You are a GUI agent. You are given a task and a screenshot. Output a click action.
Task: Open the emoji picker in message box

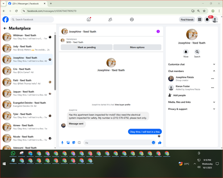pos(153,142)
